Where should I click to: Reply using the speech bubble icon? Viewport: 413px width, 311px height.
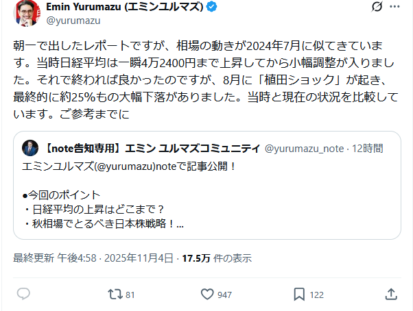point(23,294)
